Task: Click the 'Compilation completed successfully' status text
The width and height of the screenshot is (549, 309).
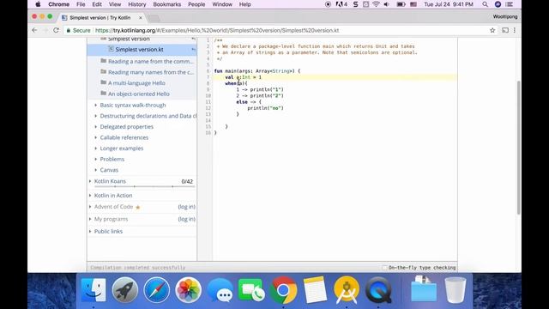Action: point(137,268)
